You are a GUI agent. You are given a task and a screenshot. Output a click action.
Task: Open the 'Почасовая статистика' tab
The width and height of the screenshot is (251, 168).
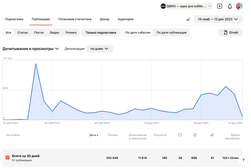(75, 19)
